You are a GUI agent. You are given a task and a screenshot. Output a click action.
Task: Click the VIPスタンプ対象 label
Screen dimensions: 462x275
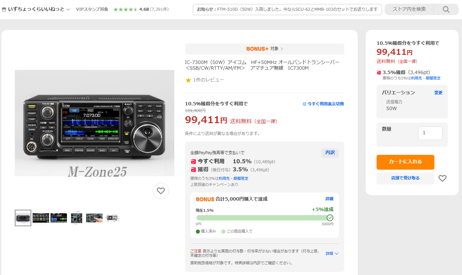click(92, 9)
